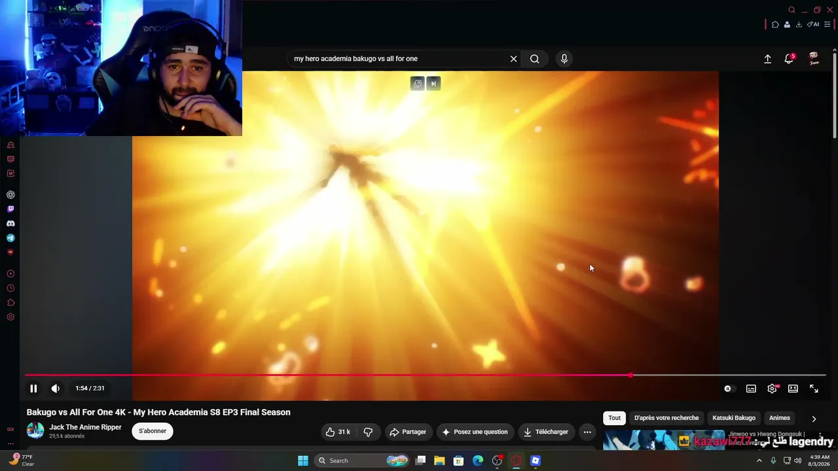Click the scrubber handle on the timeline
The width and height of the screenshot is (838, 471).
coord(630,375)
